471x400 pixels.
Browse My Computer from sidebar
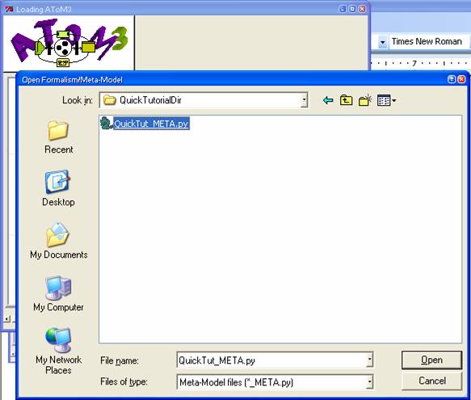click(59, 294)
